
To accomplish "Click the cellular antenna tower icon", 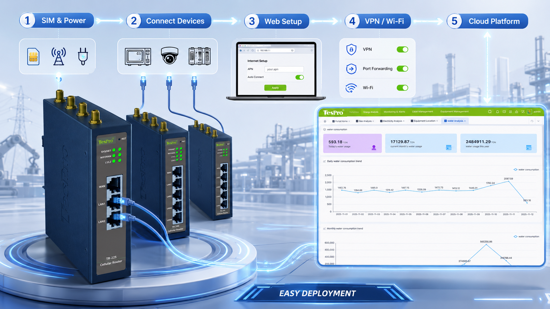I will [x=59, y=56].
